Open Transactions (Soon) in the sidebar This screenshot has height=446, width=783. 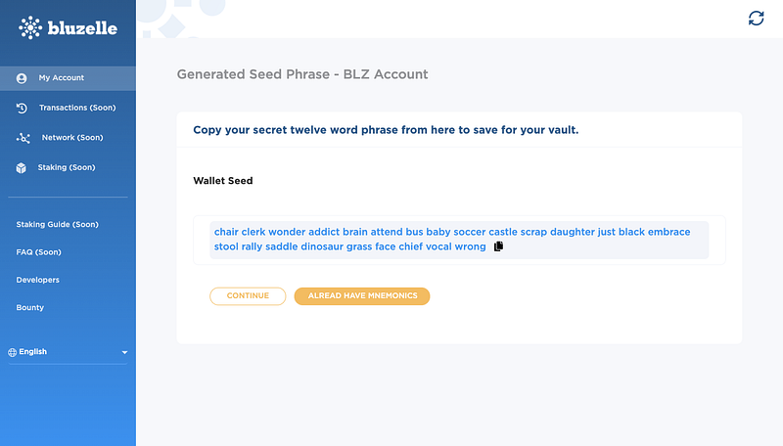(76, 108)
